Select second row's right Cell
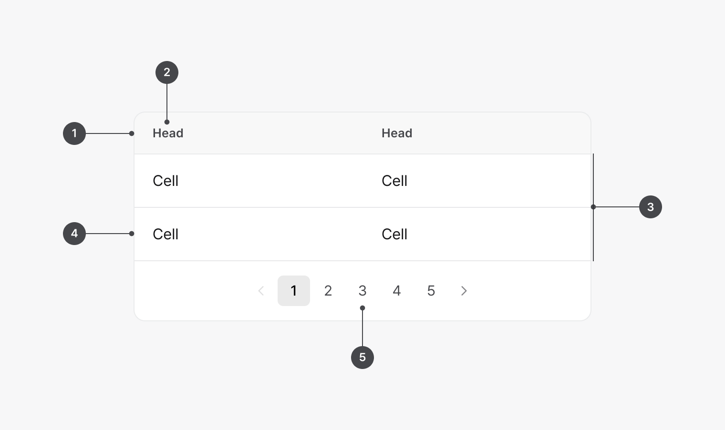 coord(394,235)
